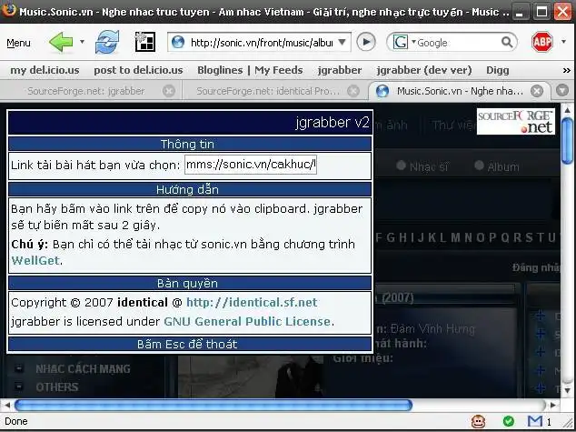
Task: Select the Music.Sonic.vn tab
Action: [459, 91]
